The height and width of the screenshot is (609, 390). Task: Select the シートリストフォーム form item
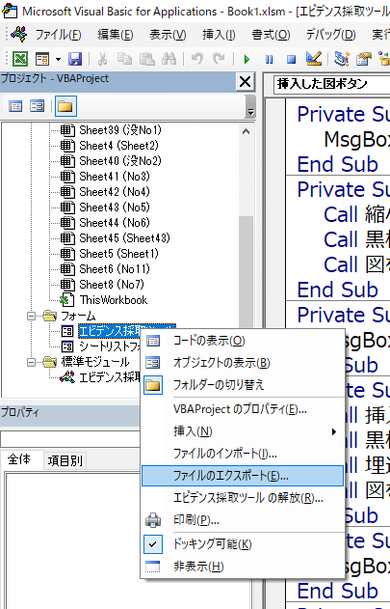tap(110, 346)
